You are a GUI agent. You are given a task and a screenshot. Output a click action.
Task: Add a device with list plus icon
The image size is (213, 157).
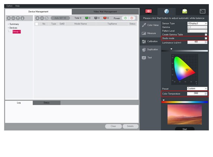(x=38, y=18)
